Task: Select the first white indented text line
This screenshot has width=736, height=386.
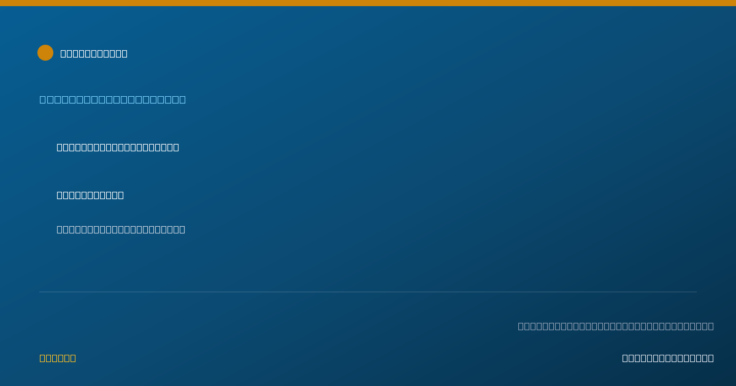Action: pyautogui.click(x=118, y=147)
